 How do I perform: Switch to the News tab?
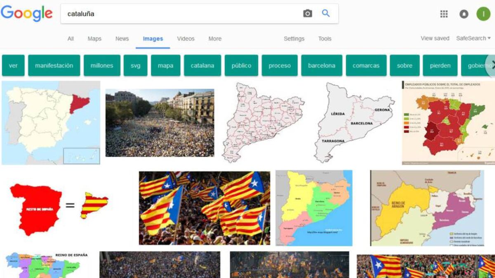click(122, 39)
